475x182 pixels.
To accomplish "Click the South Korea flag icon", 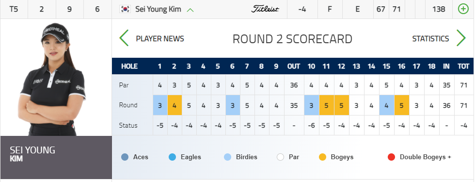I will point(125,9).
